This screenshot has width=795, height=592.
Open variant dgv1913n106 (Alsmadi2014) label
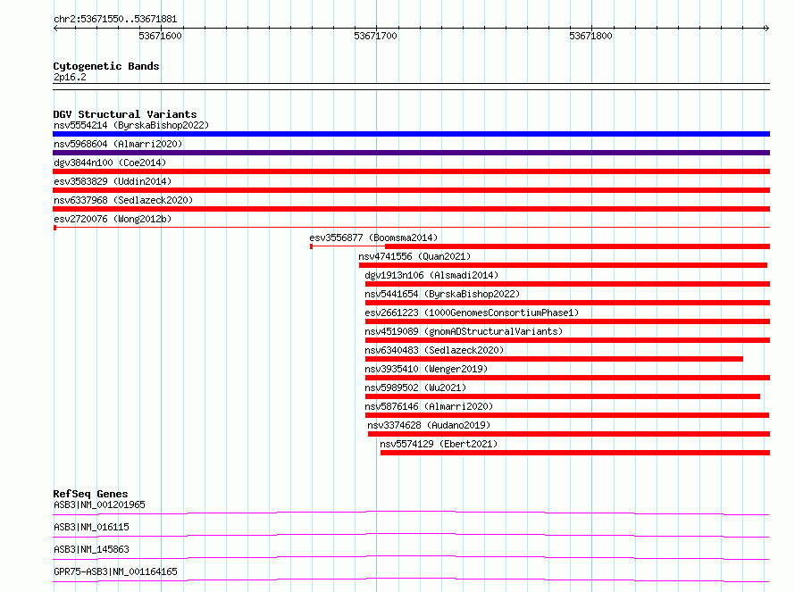[431, 275]
